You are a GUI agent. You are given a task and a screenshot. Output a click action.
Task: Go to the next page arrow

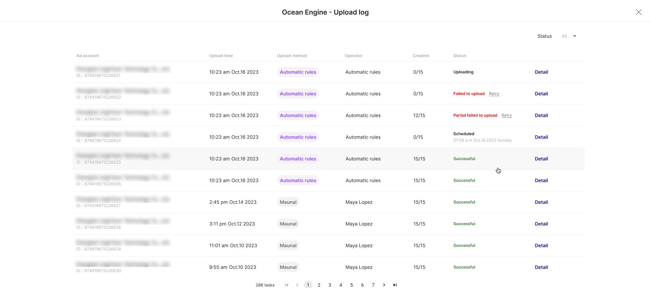384,285
